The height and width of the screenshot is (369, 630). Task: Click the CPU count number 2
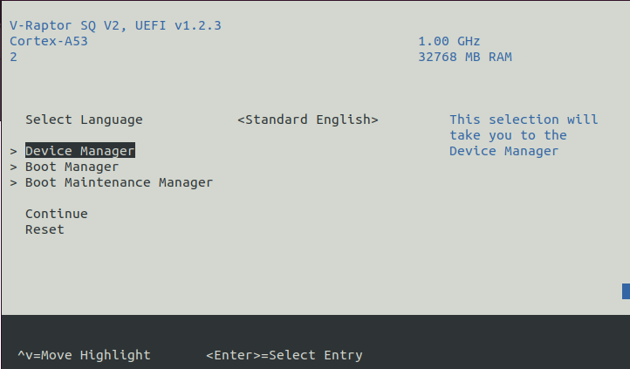point(14,57)
